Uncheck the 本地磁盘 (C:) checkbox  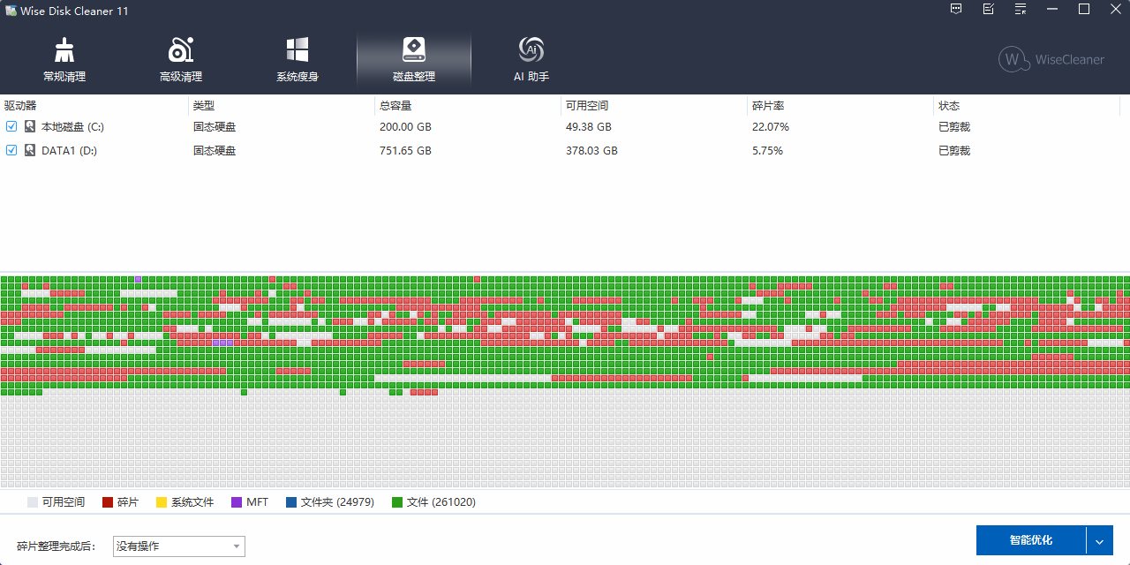point(11,127)
